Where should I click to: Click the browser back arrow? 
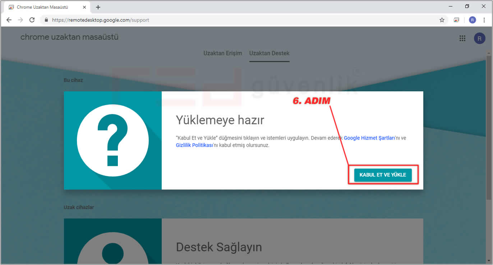[x=9, y=20]
